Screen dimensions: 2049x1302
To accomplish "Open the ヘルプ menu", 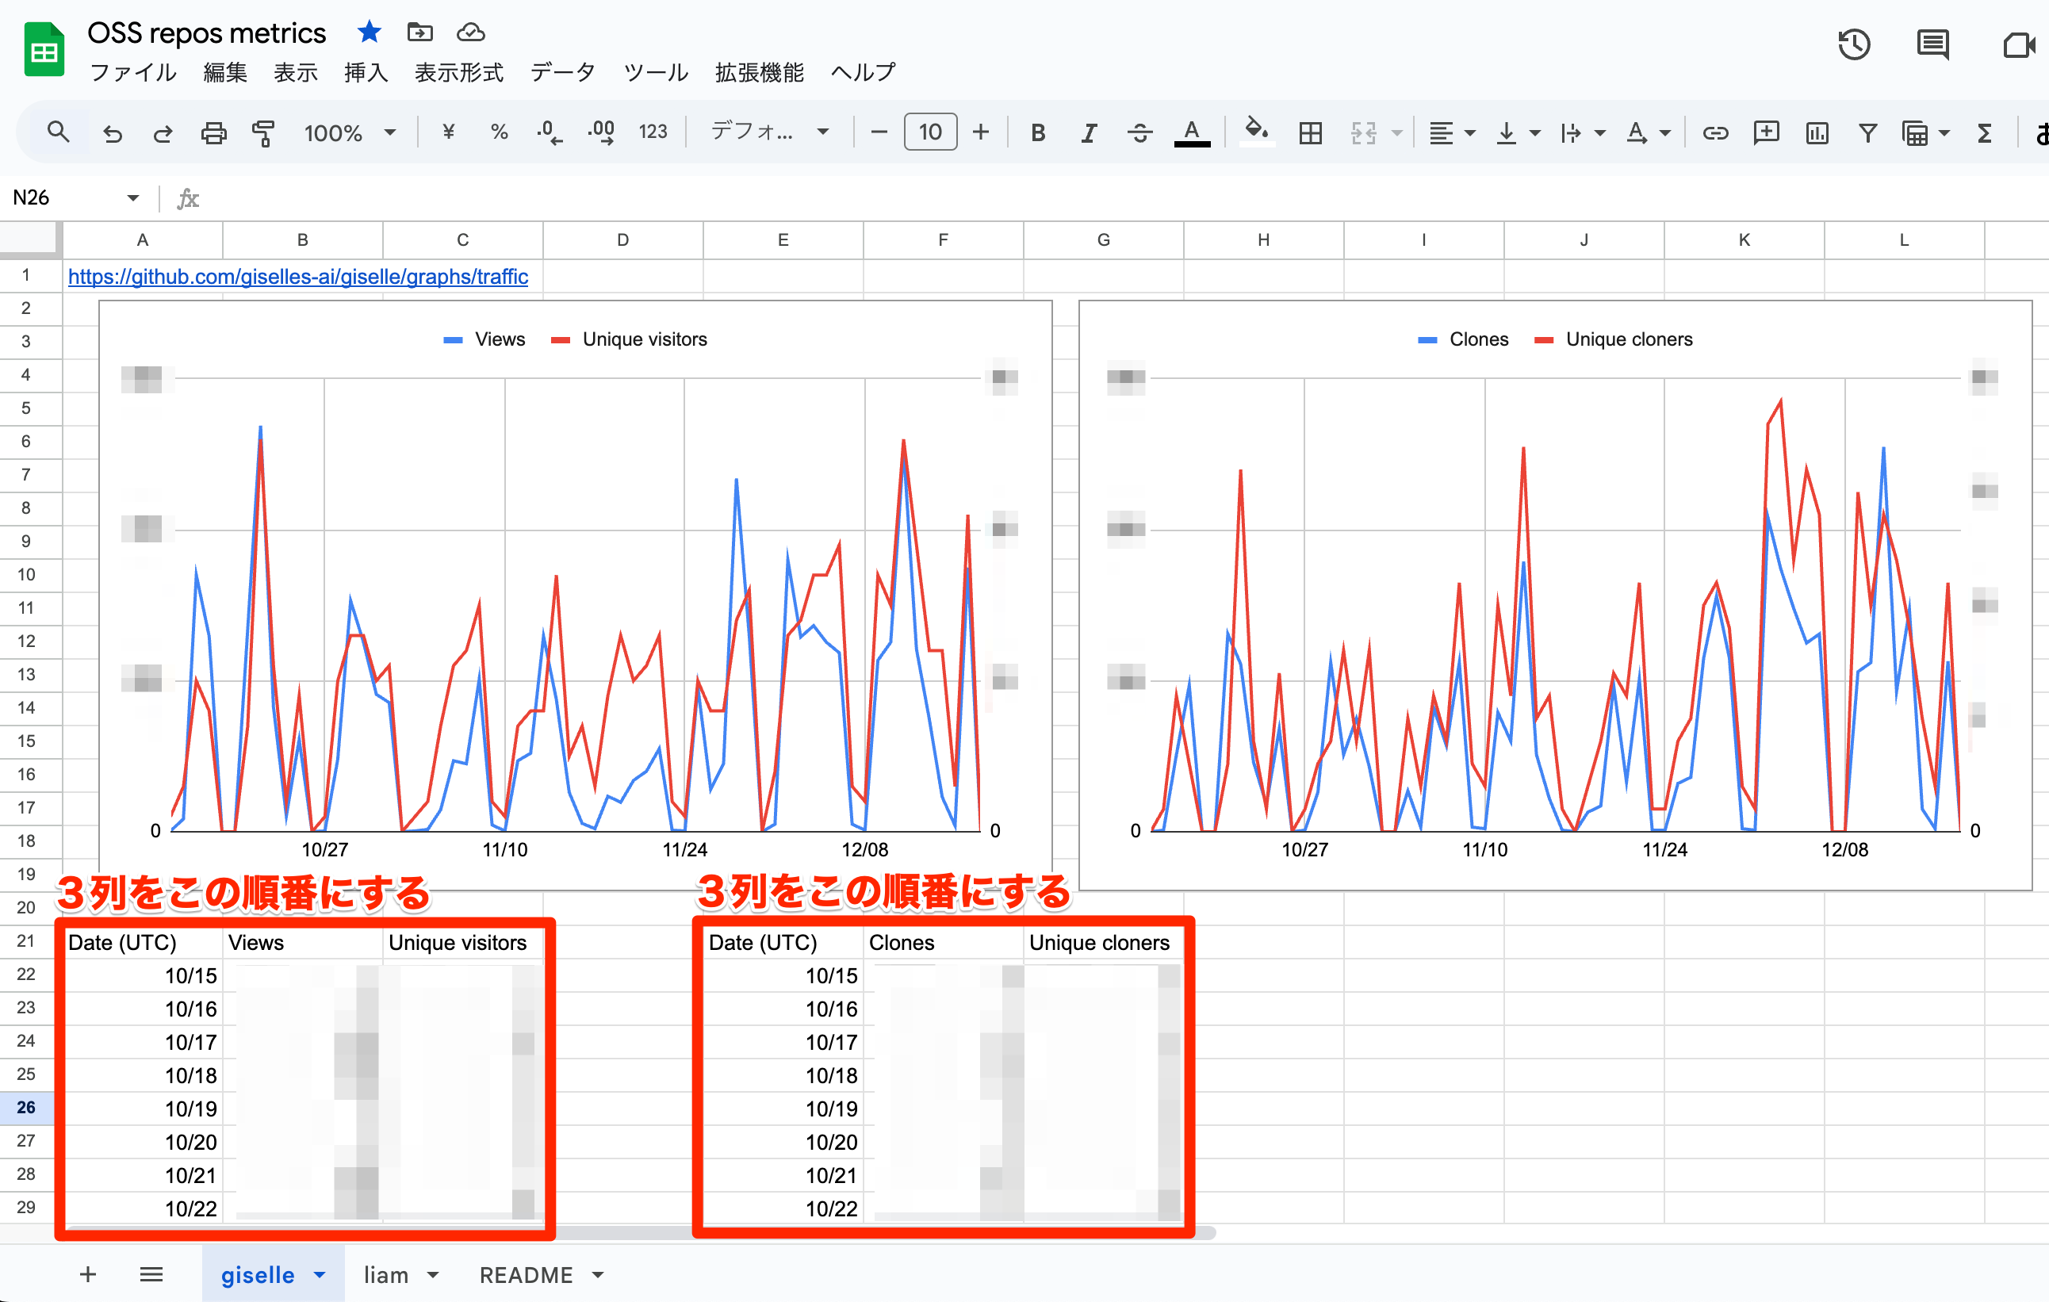I will tap(863, 72).
